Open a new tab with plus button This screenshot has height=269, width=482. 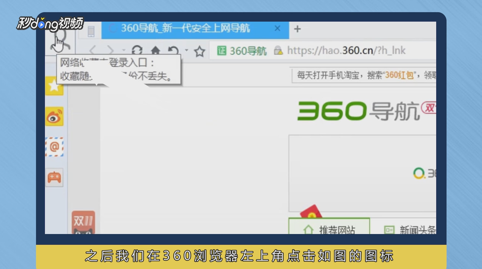297,29
